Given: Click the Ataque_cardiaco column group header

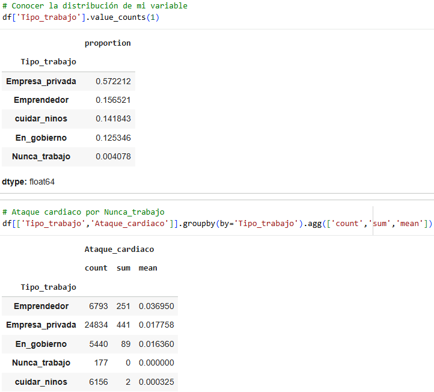Looking at the screenshot, I should (x=119, y=250).
